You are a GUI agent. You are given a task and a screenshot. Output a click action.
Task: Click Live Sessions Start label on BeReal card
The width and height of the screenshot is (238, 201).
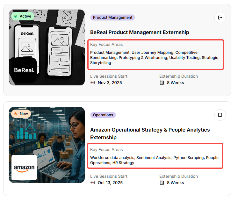click(x=109, y=76)
